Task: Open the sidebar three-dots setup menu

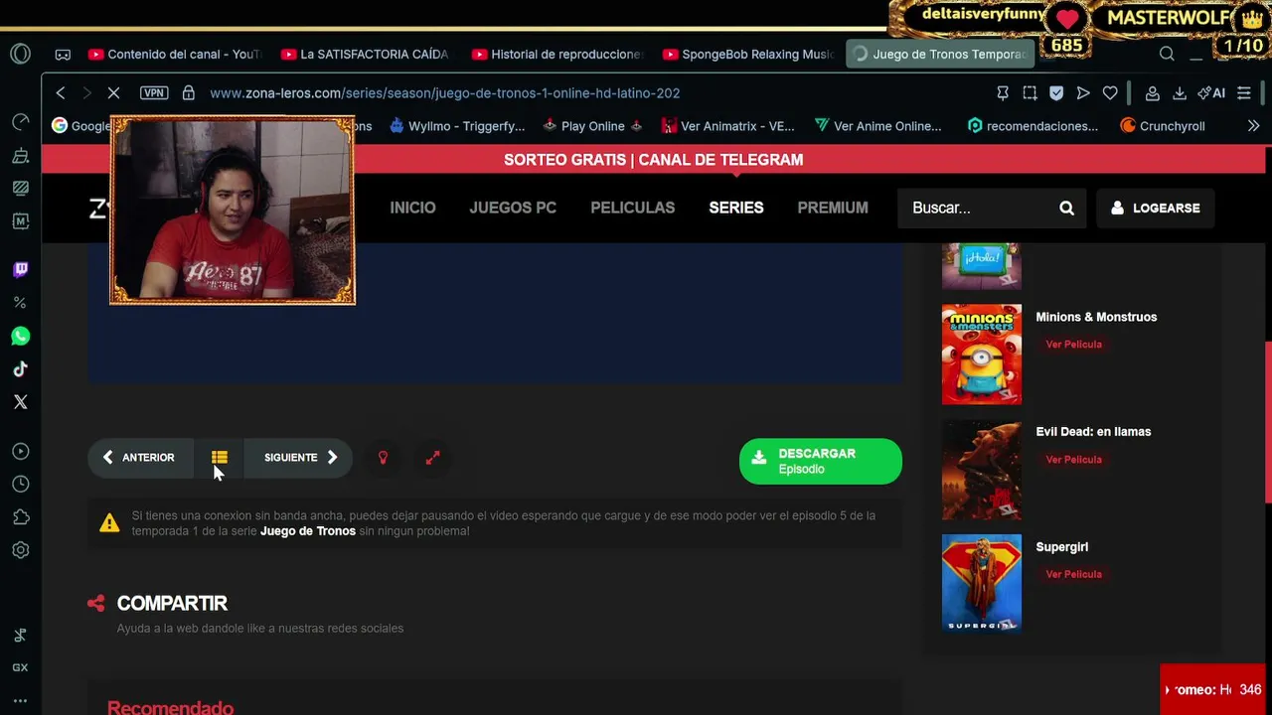Action: tap(20, 700)
